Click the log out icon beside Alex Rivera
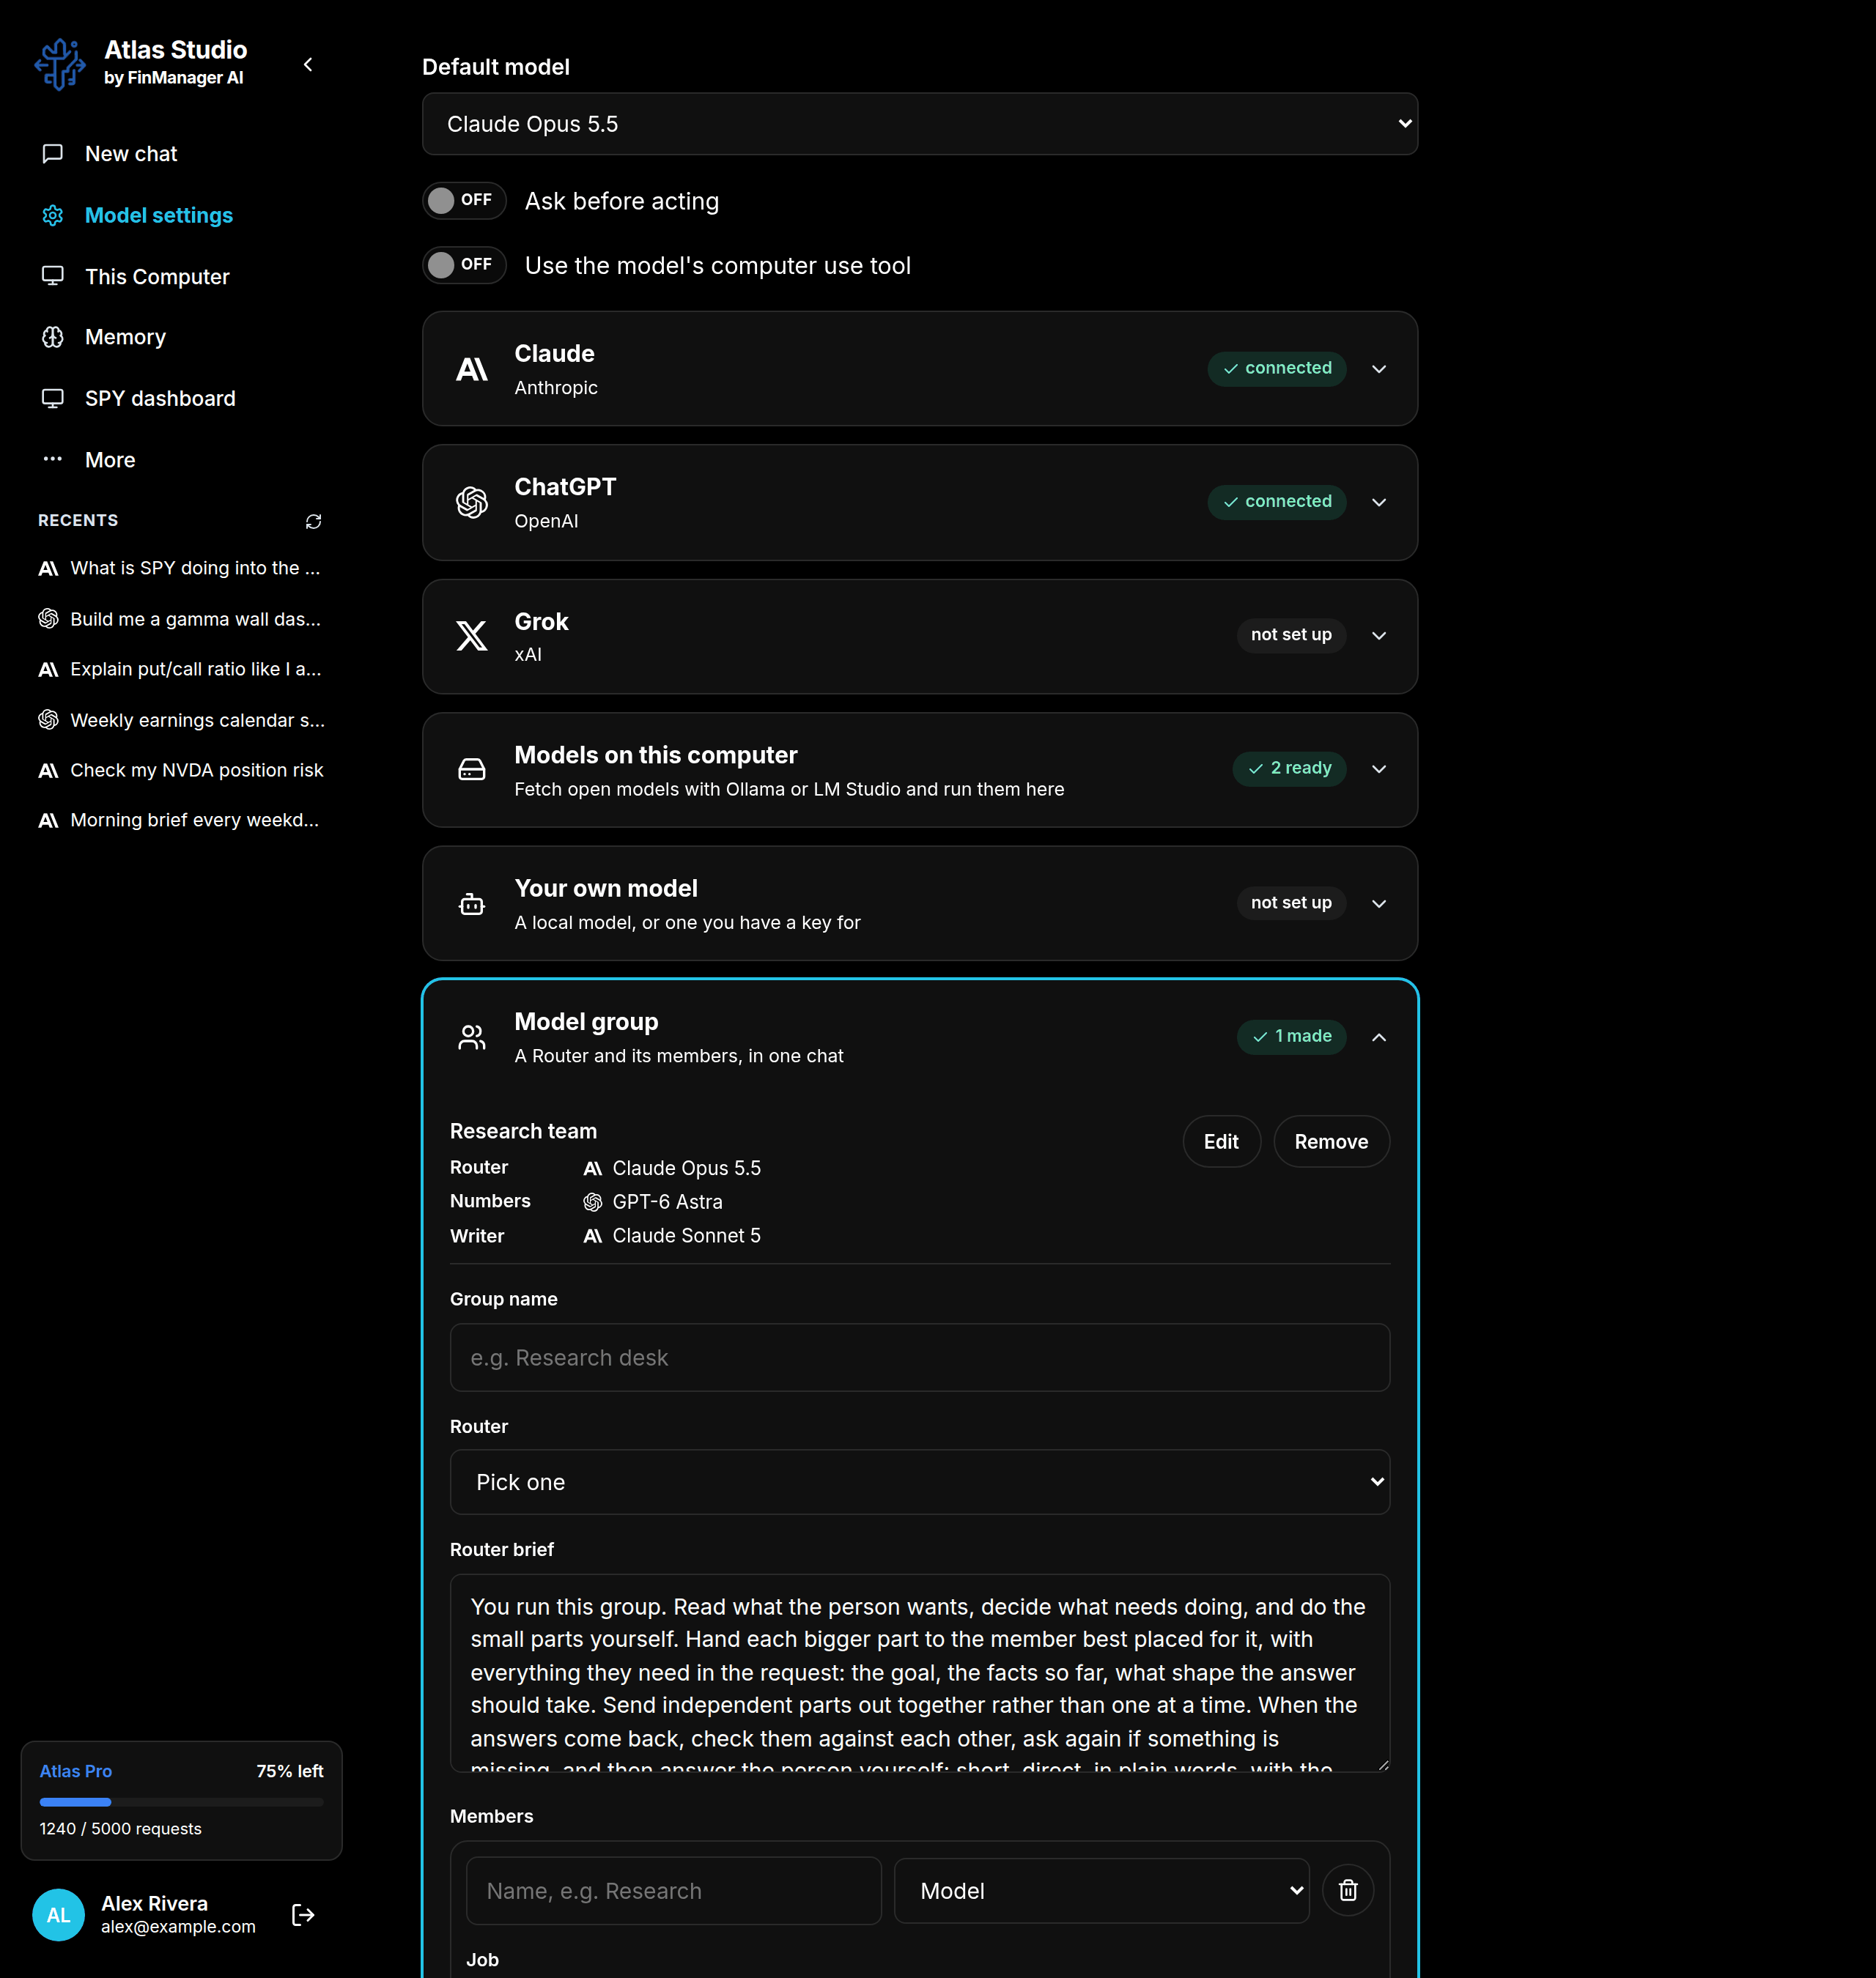The image size is (1876, 1978). (x=303, y=1914)
